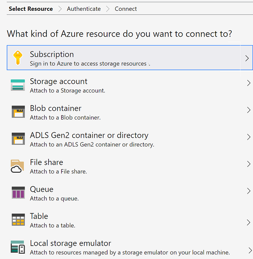The image size is (253, 259).
Task: Click the Blob container icon
Action: (x=18, y=112)
